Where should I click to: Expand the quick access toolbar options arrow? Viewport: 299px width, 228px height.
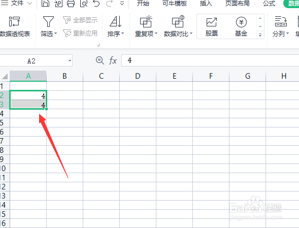pos(122,3)
